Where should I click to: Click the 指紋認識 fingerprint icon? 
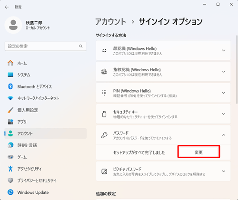104,72
